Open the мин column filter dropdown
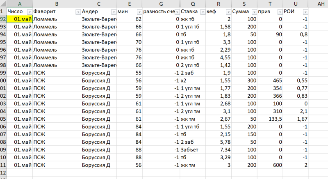 click(x=139, y=12)
